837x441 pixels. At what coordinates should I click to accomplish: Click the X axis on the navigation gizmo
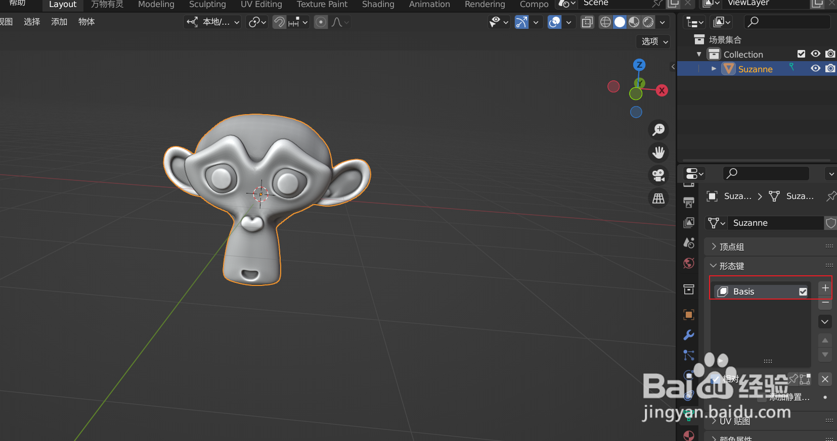(x=662, y=90)
